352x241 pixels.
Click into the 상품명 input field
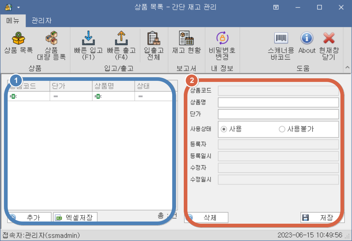[278, 102]
